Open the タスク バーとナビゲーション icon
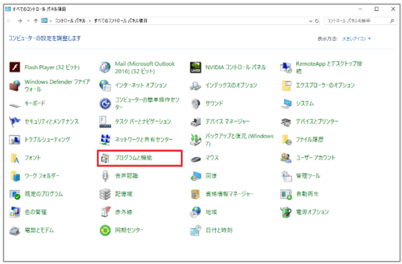 tap(105, 121)
